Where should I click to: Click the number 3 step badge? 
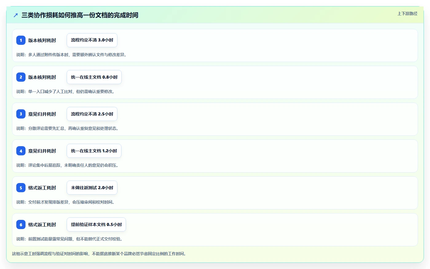pos(21,114)
